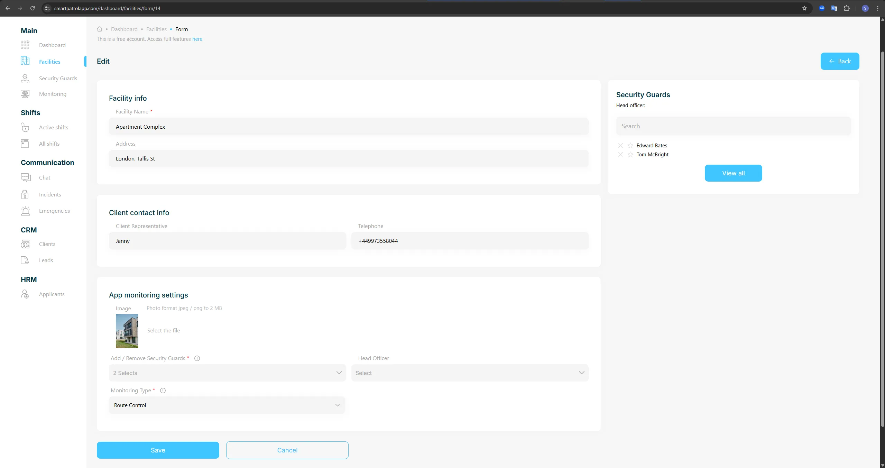Remove Edward Bates with the X icon

620,146
